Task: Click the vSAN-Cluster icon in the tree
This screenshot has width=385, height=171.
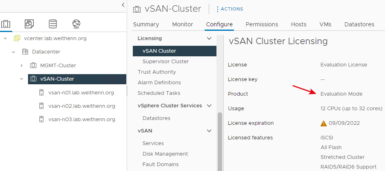Action: 33,79
